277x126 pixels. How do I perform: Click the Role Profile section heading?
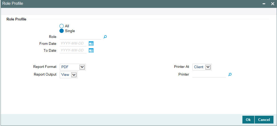(x=17, y=19)
